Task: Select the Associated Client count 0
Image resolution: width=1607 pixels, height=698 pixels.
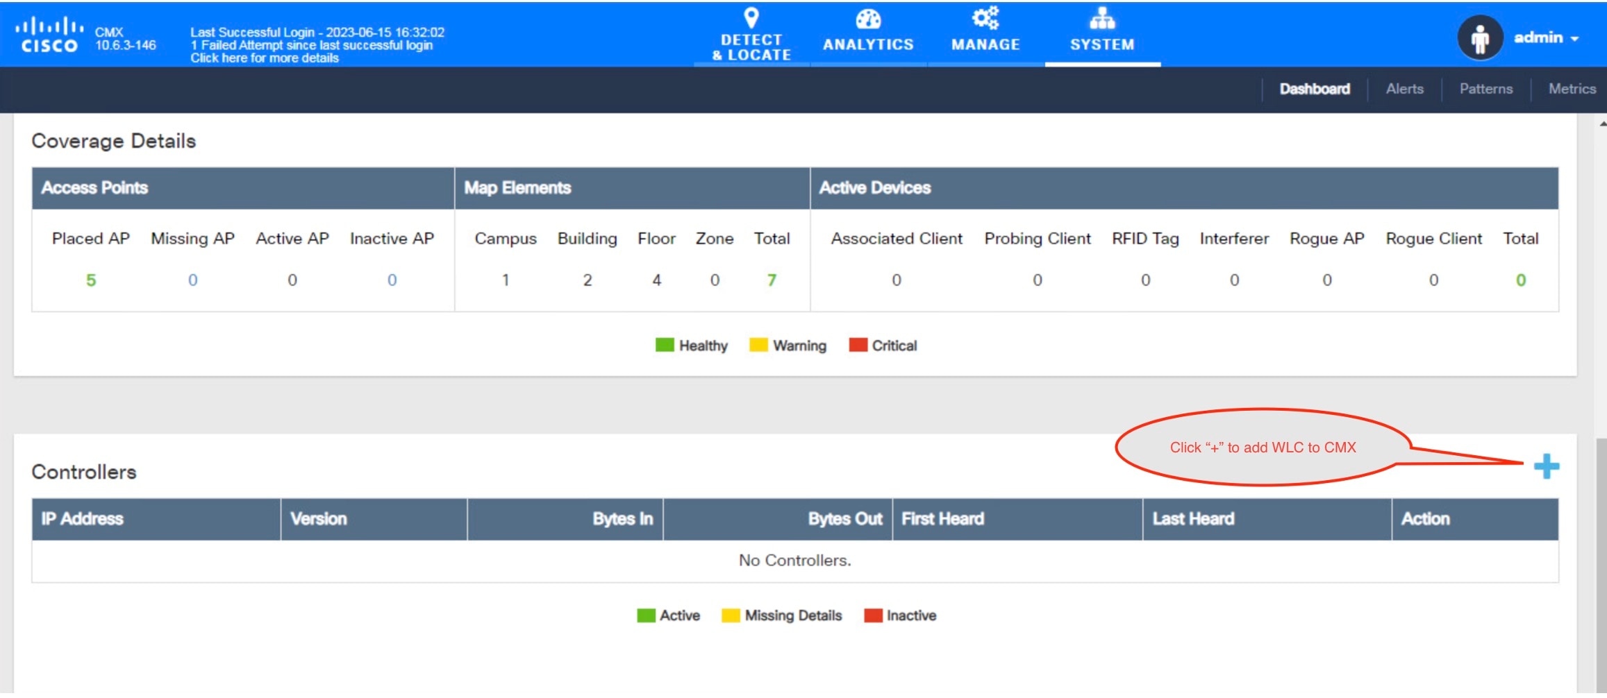Action: [897, 280]
